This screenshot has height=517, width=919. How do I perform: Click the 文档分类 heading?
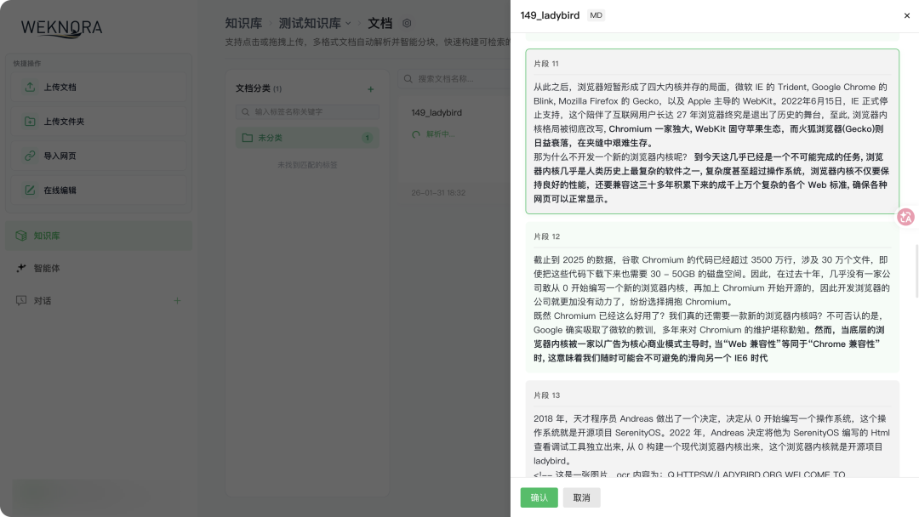point(254,88)
